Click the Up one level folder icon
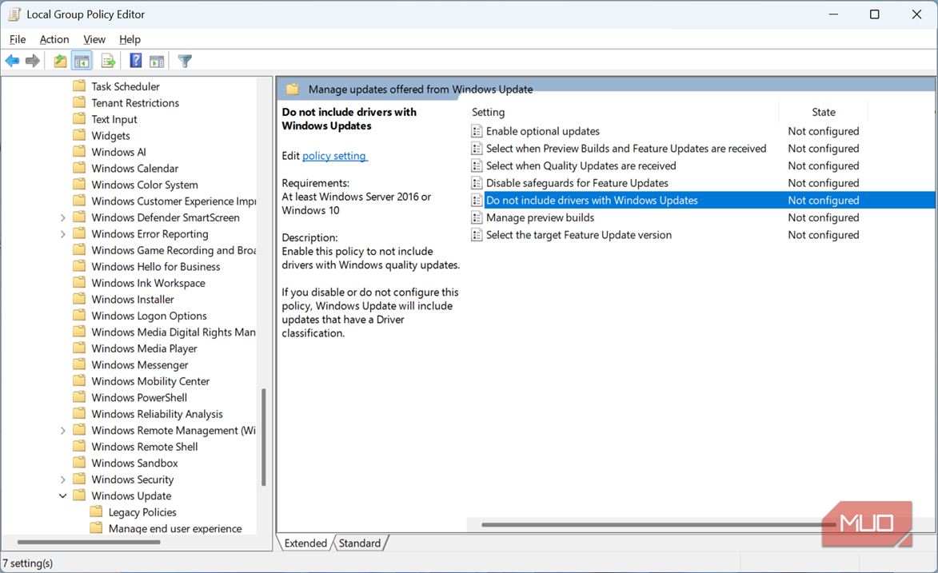 [x=60, y=61]
